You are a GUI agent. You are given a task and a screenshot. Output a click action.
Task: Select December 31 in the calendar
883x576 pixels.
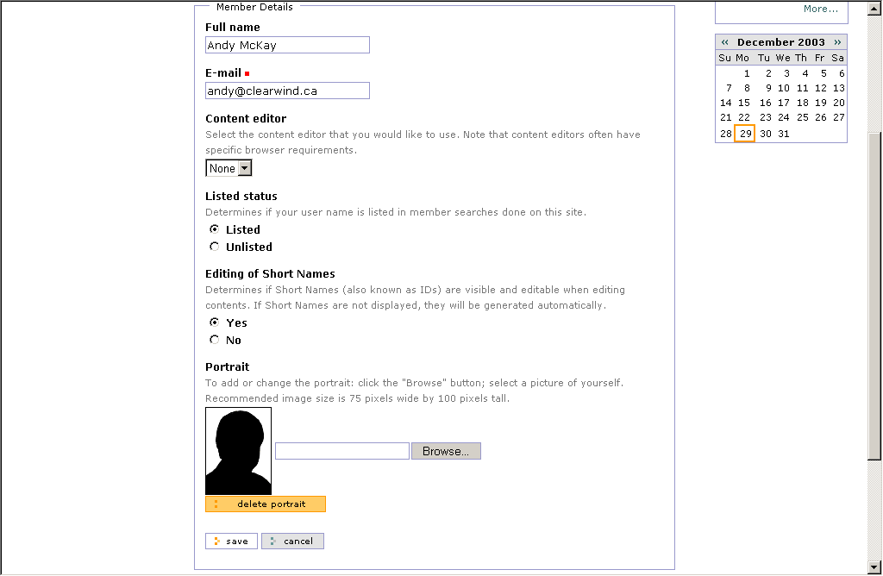[783, 134]
